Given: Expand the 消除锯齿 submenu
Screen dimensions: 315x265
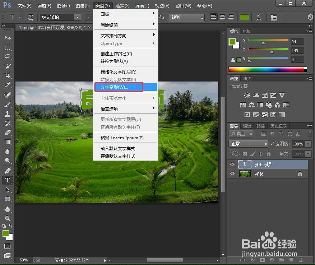Looking at the screenshot, I should pyautogui.click(x=126, y=25).
